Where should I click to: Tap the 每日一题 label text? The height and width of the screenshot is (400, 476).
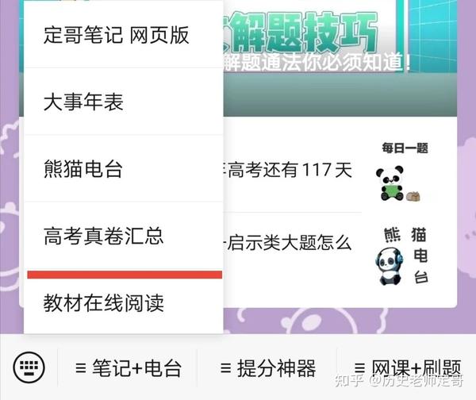click(405, 148)
